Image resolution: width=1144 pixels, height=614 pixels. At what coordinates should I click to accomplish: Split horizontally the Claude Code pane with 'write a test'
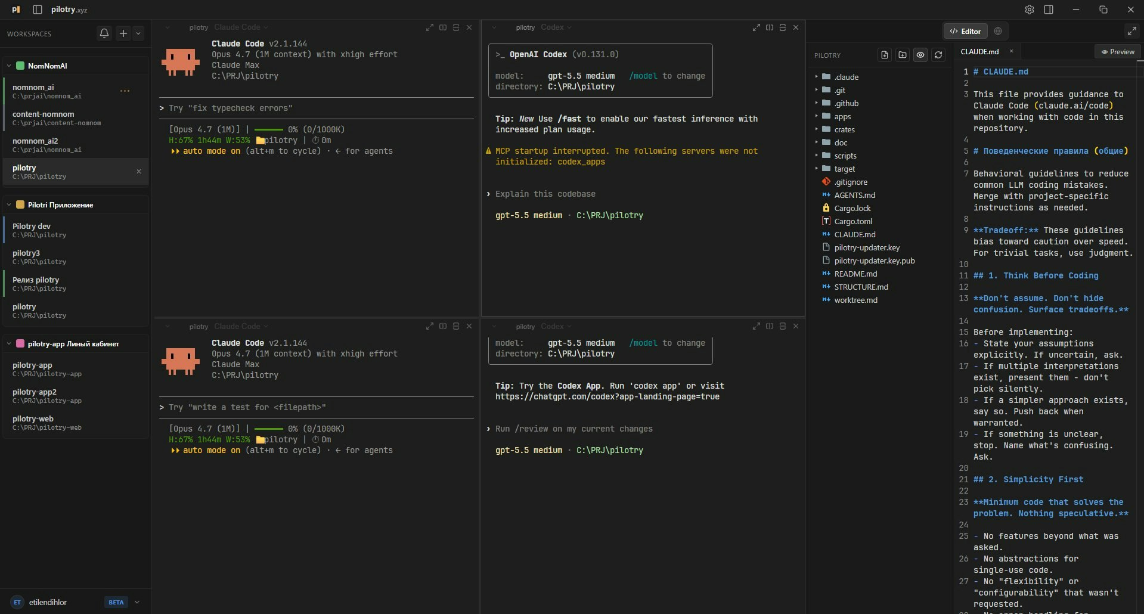point(456,326)
